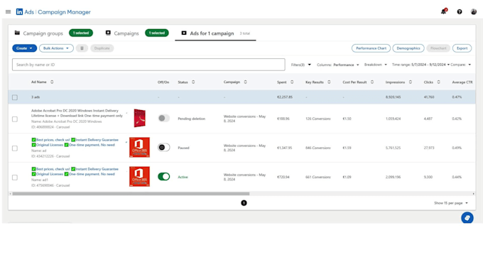This screenshot has width=483, height=272.
Task: Open the notifications bell
Action: click(443, 11)
